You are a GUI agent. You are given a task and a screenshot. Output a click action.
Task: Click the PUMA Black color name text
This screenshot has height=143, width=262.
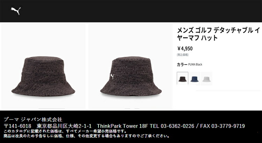[x=195, y=65]
